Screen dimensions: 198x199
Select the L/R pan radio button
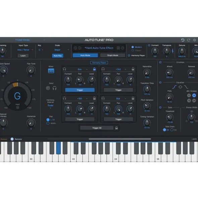point(48,120)
